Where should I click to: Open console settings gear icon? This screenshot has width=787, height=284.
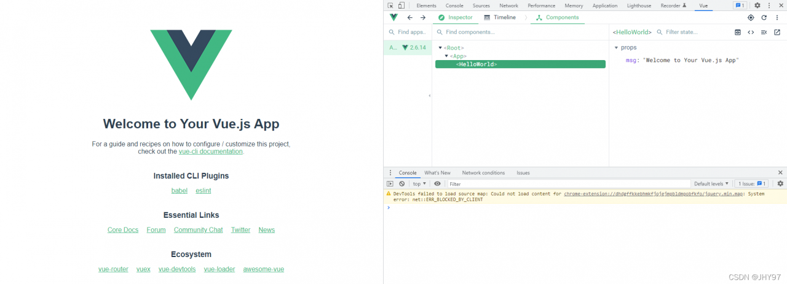(780, 183)
